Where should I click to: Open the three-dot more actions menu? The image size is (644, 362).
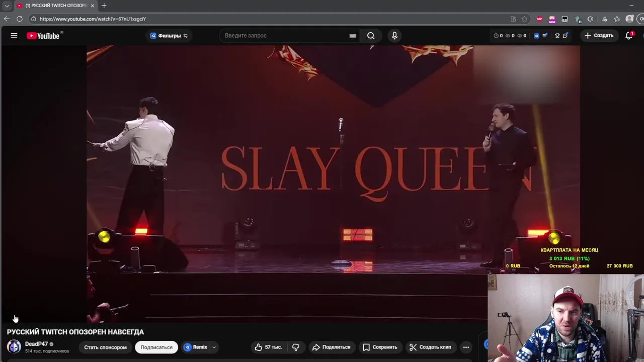tap(466, 347)
